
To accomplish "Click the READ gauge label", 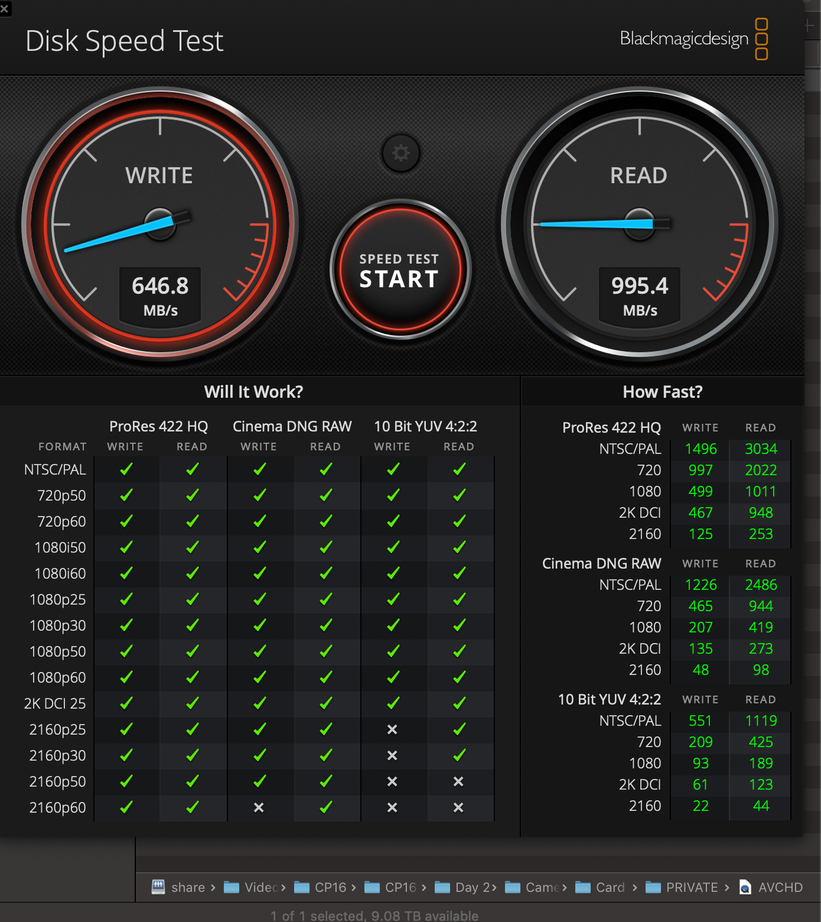I will (x=638, y=176).
